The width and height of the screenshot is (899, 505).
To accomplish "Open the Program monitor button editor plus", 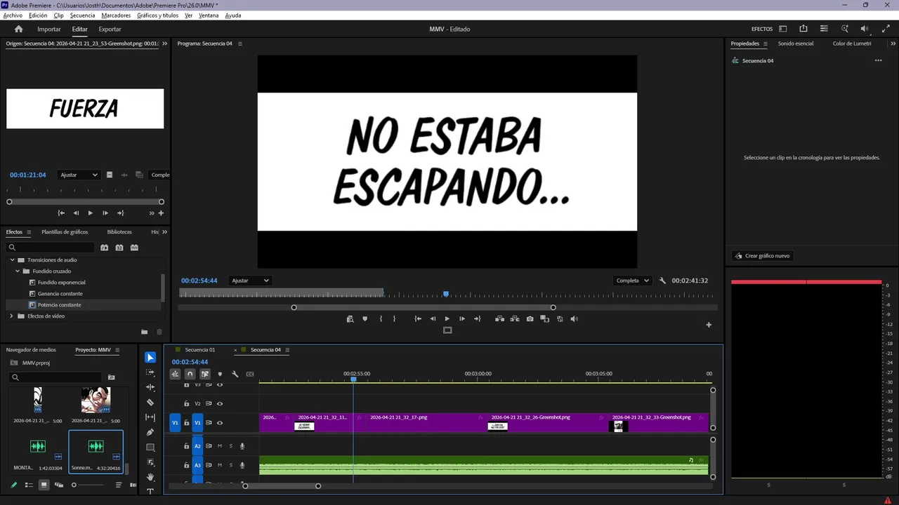I will [x=709, y=325].
